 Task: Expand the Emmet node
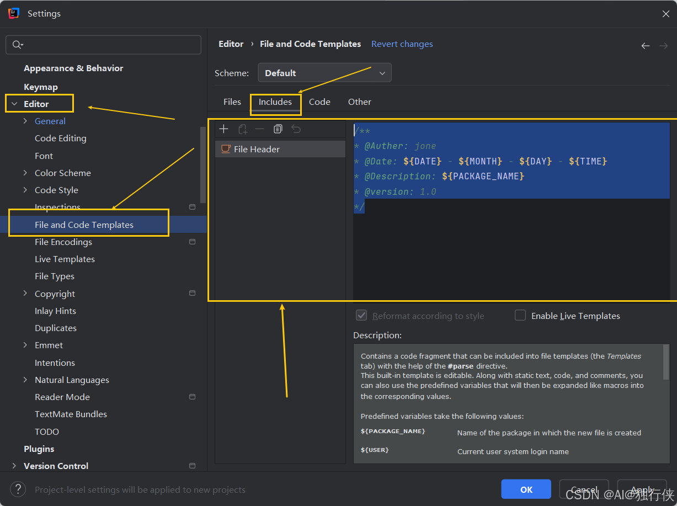[x=25, y=345]
